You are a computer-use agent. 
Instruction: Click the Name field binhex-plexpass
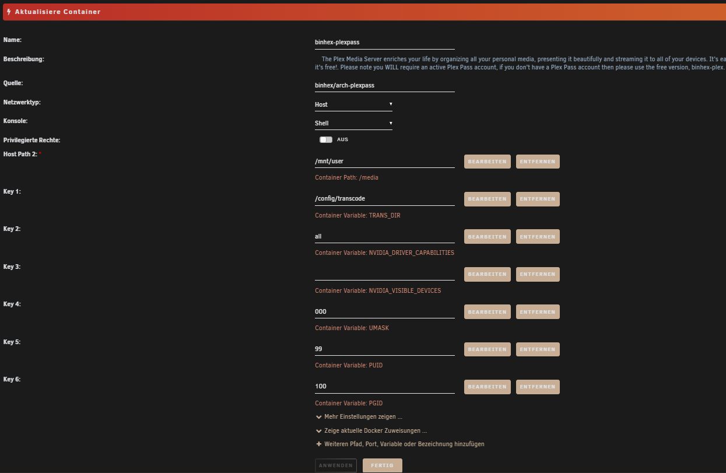[385, 43]
